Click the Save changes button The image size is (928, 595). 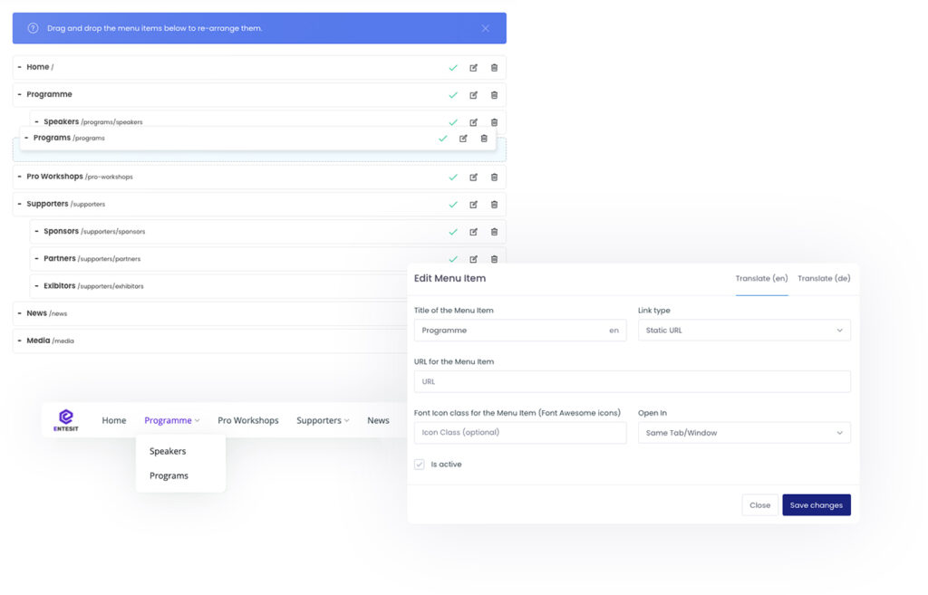[x=816, y=505]
